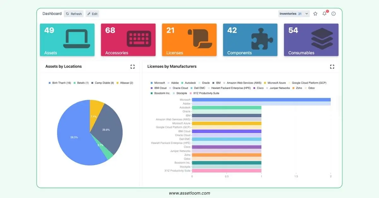This screenshot has width=379, height=198.
Task: Click the Microsoft bar in licenses chart
Action: [x=261, y=100]
